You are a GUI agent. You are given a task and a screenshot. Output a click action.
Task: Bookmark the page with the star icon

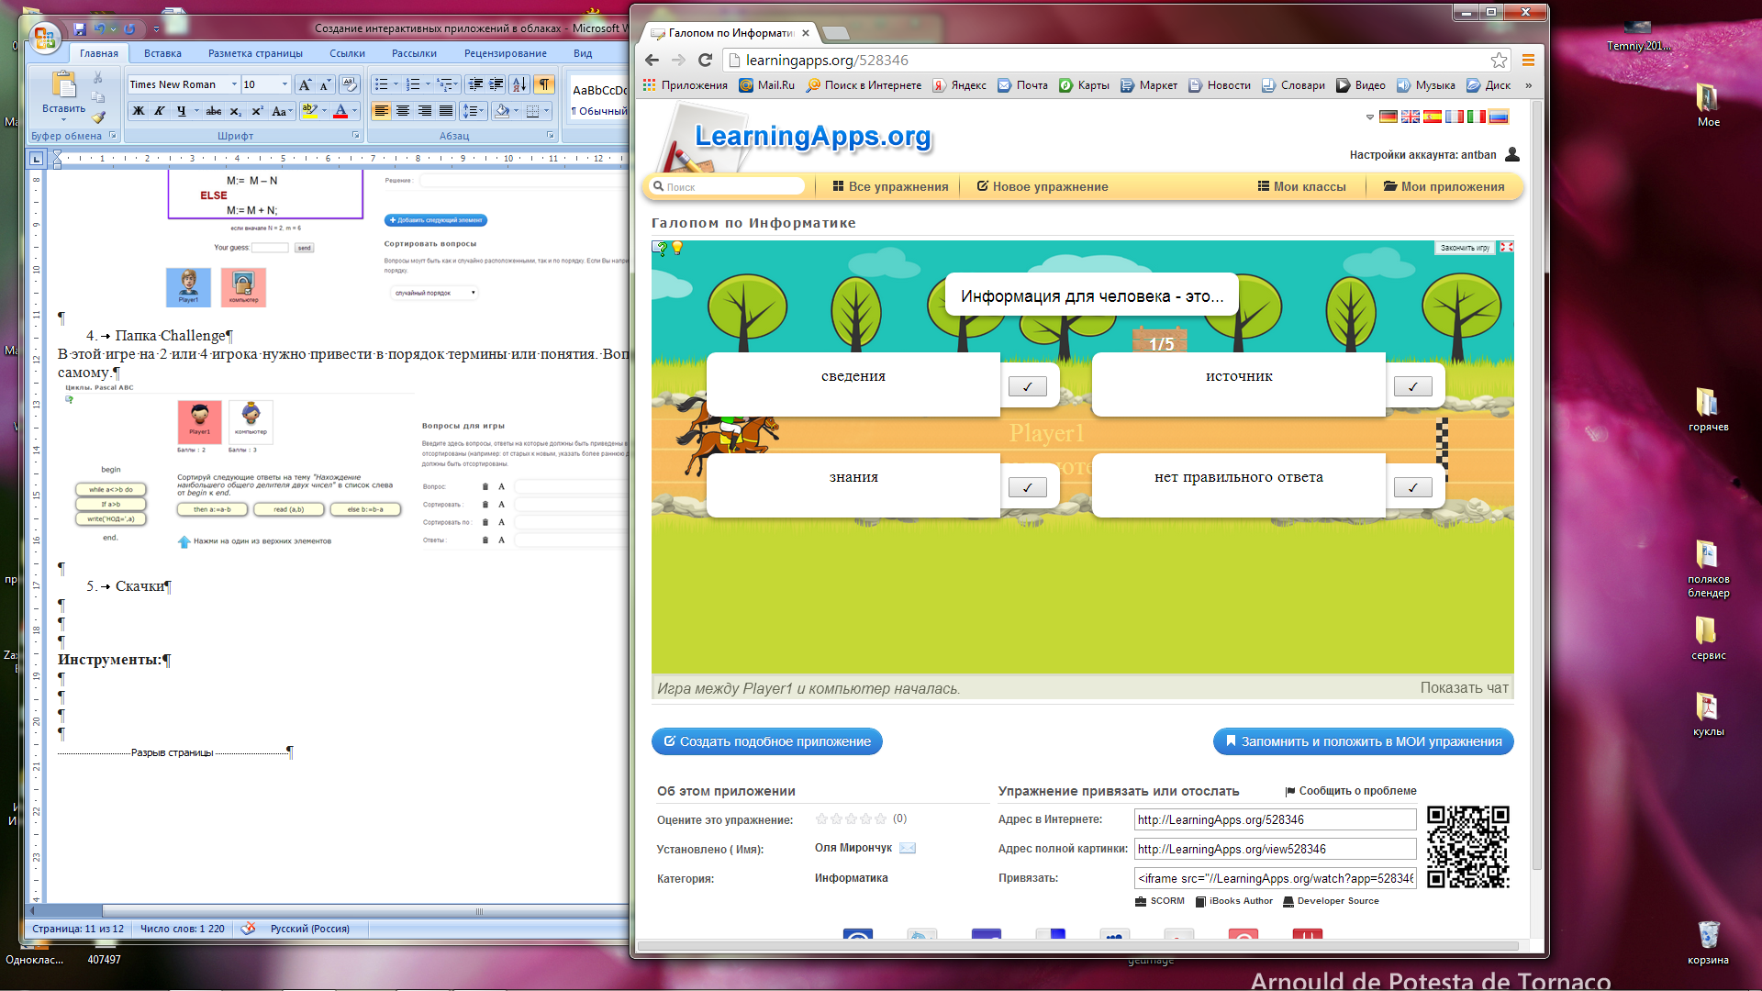coord(1499,60)
